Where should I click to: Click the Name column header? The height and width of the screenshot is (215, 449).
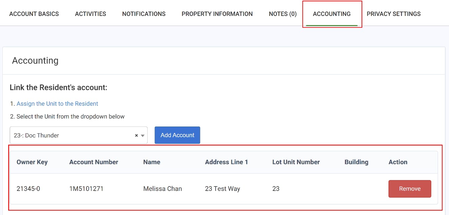click(x=152, y=162)
